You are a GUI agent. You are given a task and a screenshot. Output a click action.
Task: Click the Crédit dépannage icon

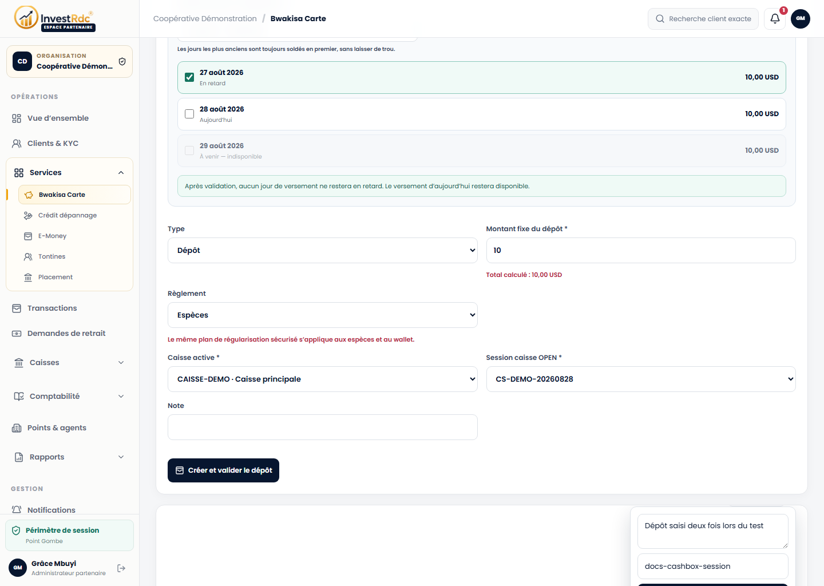click(x=28, y=216)
